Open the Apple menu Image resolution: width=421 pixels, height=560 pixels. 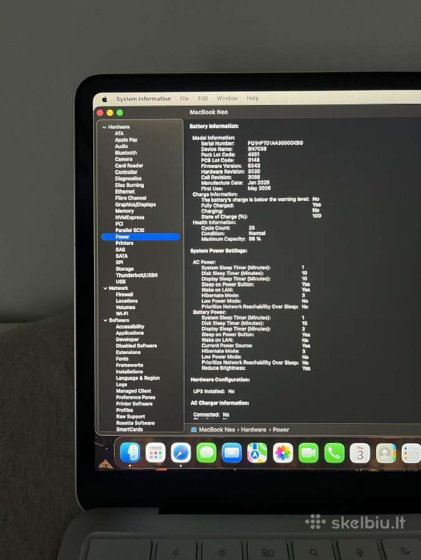pos(105,99)
